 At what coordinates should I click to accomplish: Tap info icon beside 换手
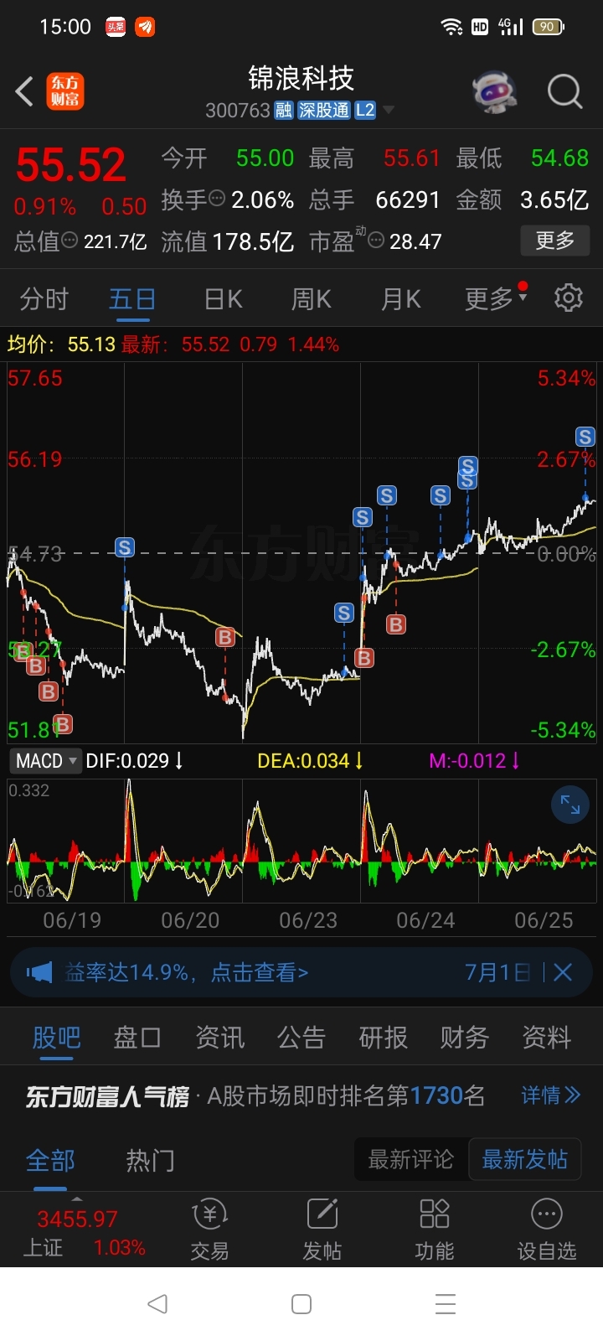[x=217, y=199]
